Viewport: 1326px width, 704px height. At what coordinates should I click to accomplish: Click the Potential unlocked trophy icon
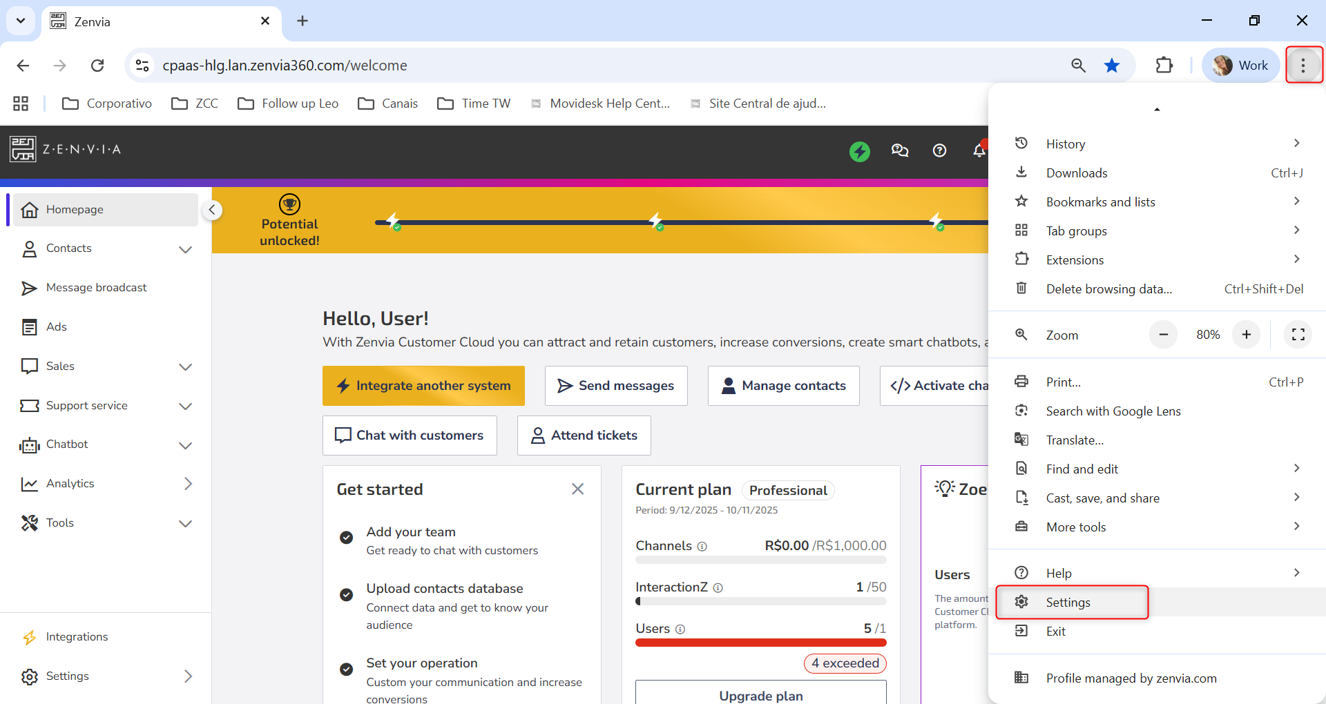[289, 204]
